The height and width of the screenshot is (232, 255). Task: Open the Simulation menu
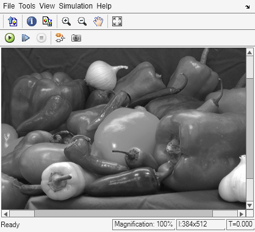[76, 6]
